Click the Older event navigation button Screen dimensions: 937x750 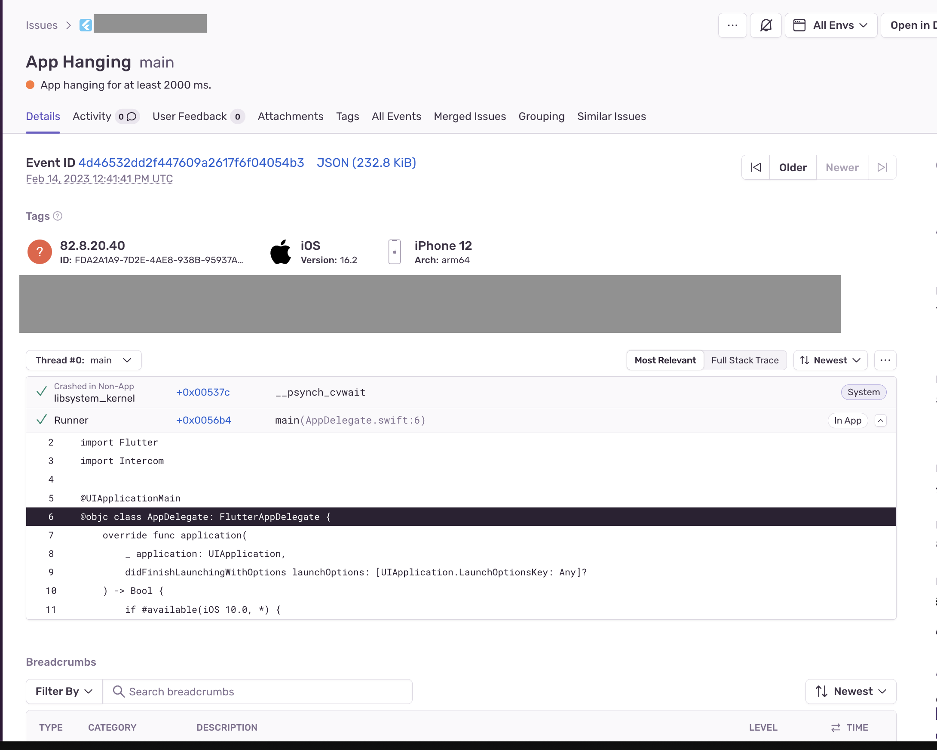coord(793,167)
